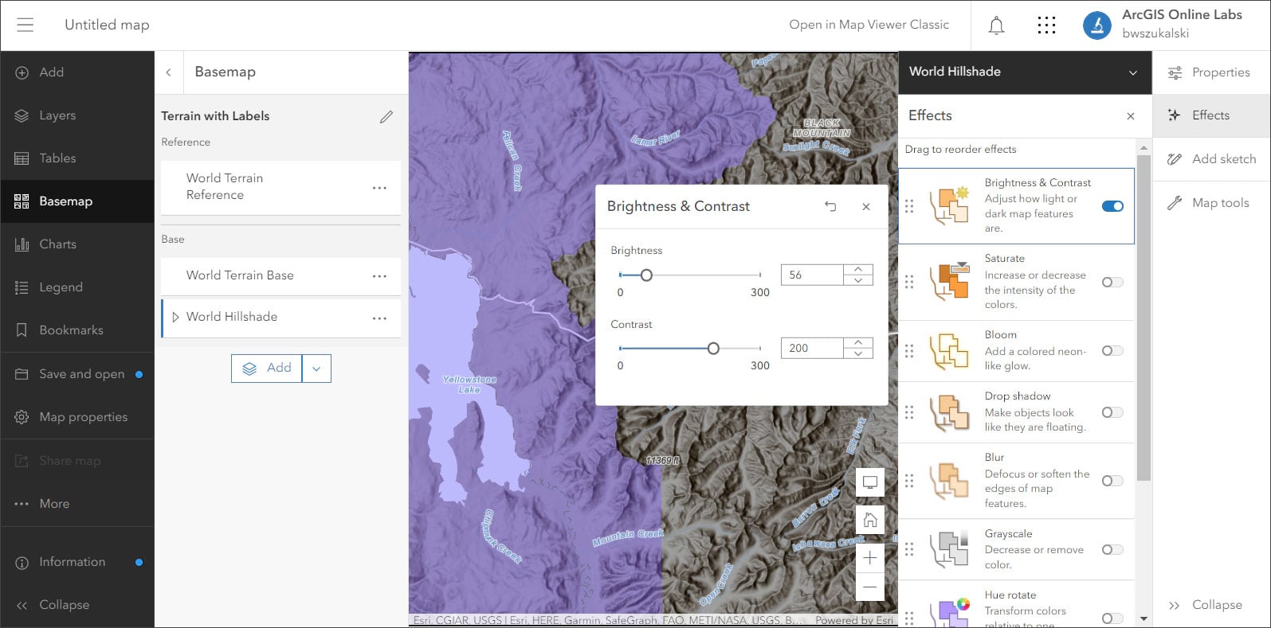Click the Drop shadow effect icon
Image resolution: width=1271 pixels, height=628 pixels.
pyautogui.click(x=949, y=412)
